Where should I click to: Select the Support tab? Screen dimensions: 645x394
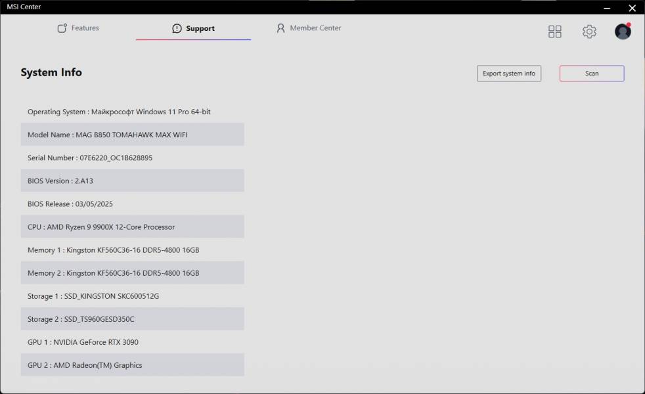tap(193, 28)
